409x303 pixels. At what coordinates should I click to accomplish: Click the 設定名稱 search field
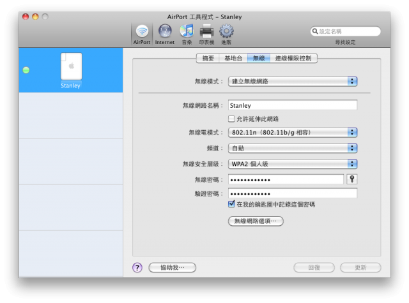pyautogui.click(x=345, y=31)
